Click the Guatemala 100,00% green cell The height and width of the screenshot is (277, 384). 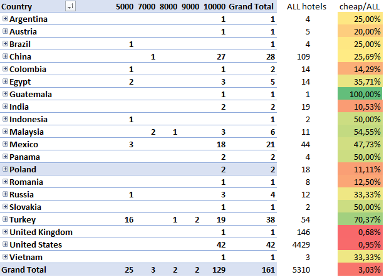pos(360,94)
